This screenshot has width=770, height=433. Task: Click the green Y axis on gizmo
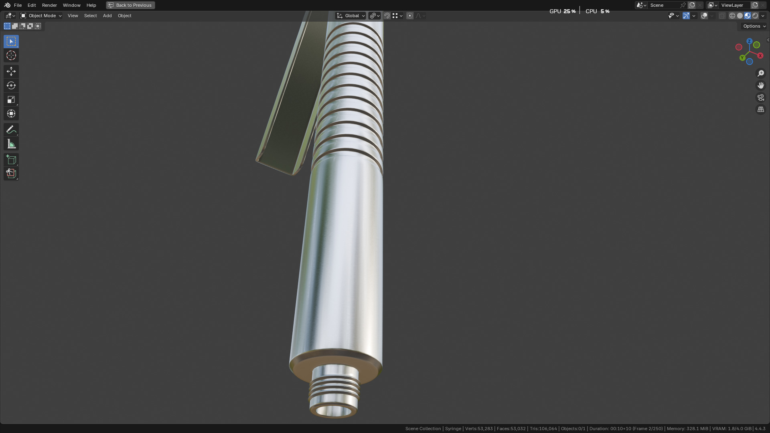pos(742,58)
